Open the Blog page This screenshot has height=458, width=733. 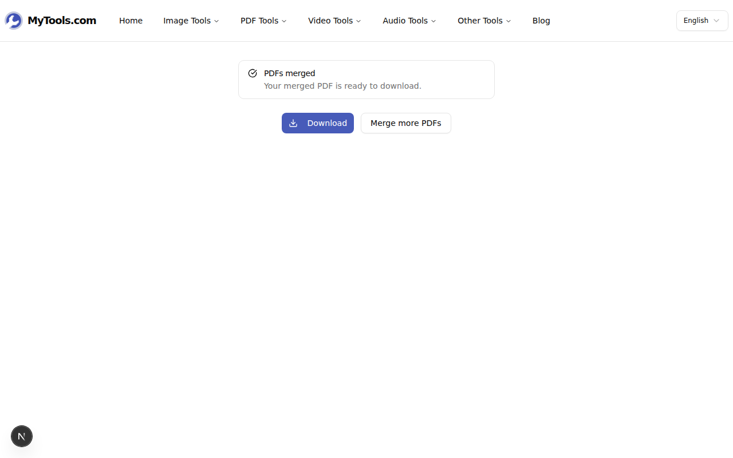click(541, 21)
